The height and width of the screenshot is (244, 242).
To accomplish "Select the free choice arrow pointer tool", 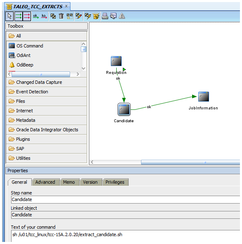I will pos(9,16).
